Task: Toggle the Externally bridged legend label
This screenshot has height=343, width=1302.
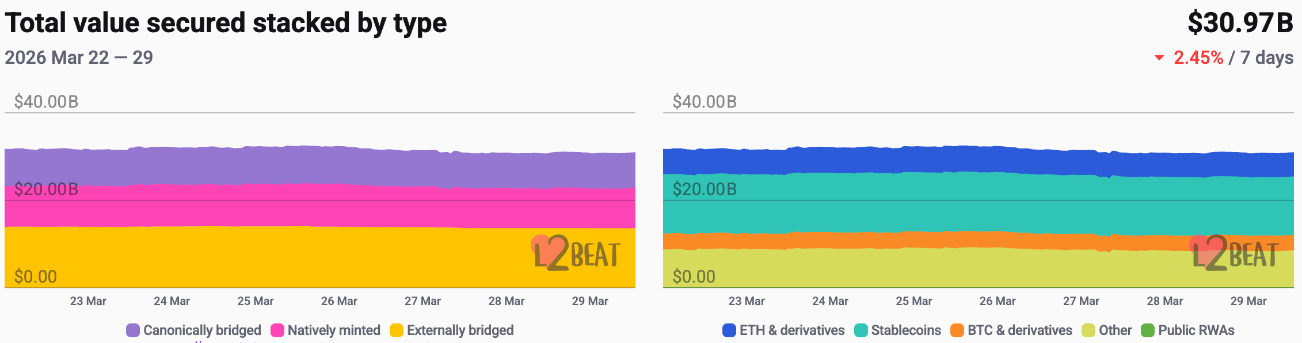Action: (460, 330)
